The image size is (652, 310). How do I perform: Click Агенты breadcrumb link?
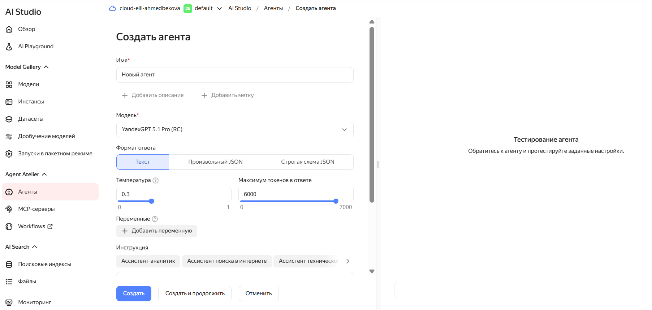coord(273,8)
